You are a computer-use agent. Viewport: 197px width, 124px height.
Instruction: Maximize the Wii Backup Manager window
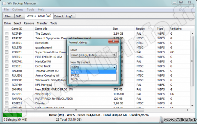(181, 2)
